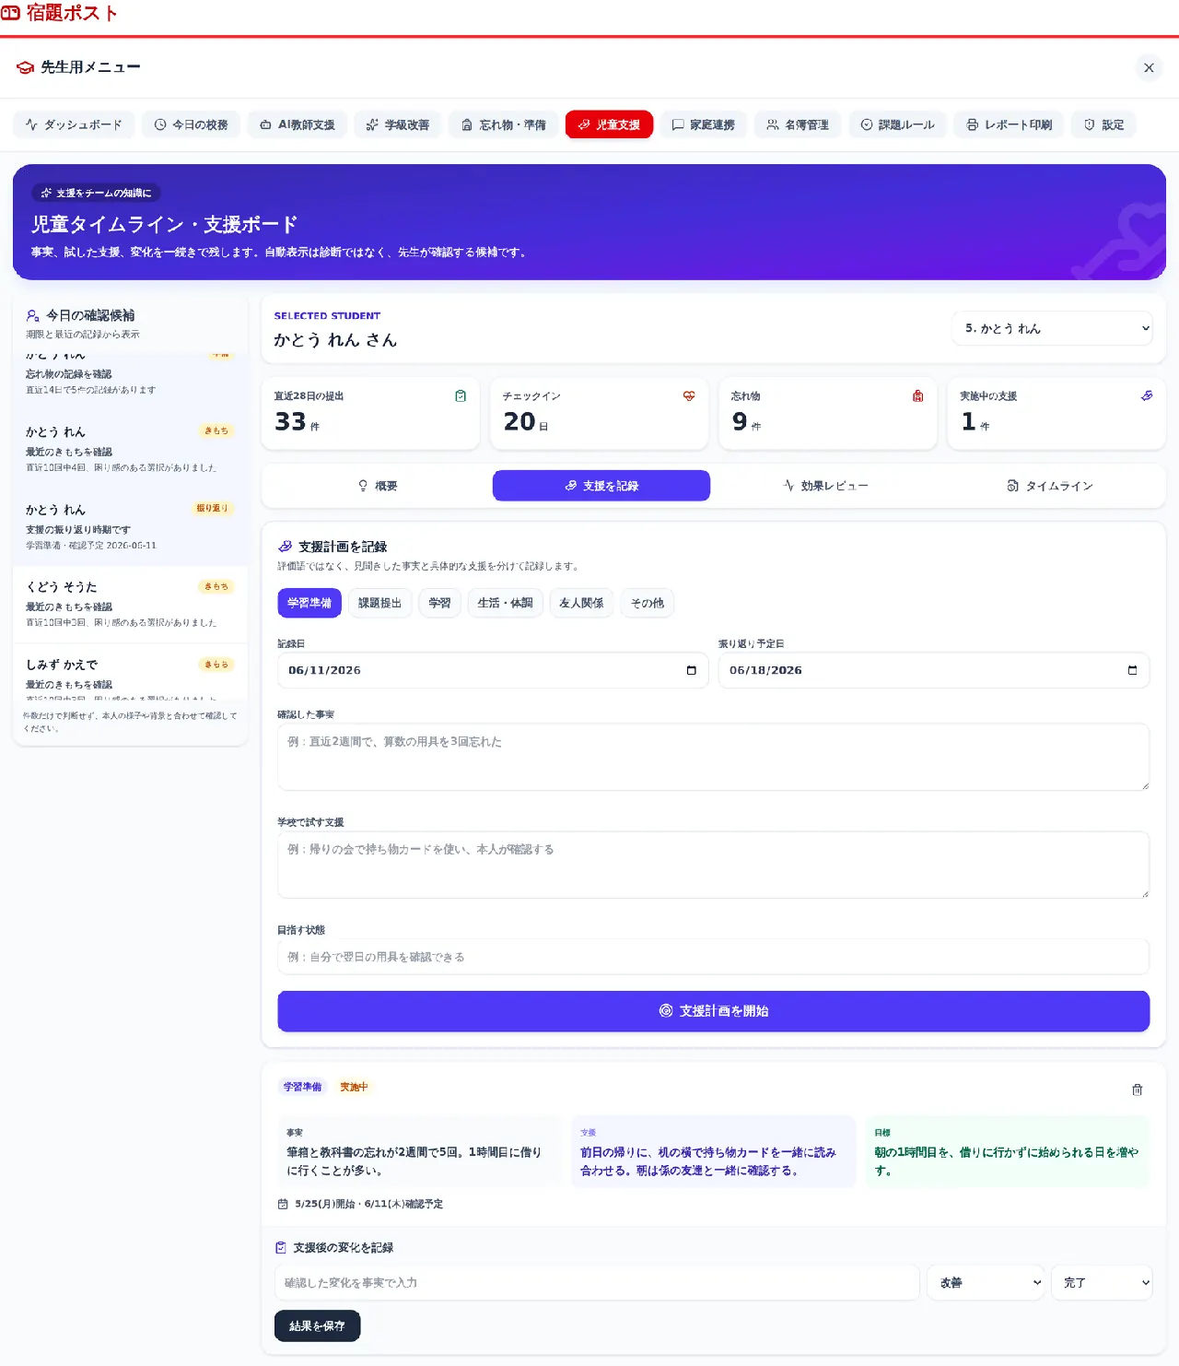Open the 今日の校務 tab
The height and width of the screenshot is (1366, 1179).
[191, 124]
